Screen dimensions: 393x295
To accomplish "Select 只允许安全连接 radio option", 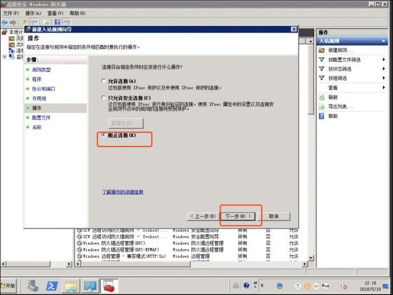I will click(x=104, y=97).
